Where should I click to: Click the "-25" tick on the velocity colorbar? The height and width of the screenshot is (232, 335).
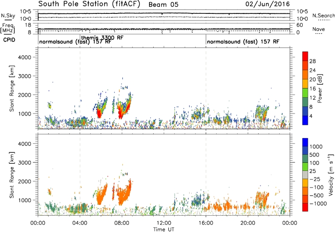[x=315, y=179]
